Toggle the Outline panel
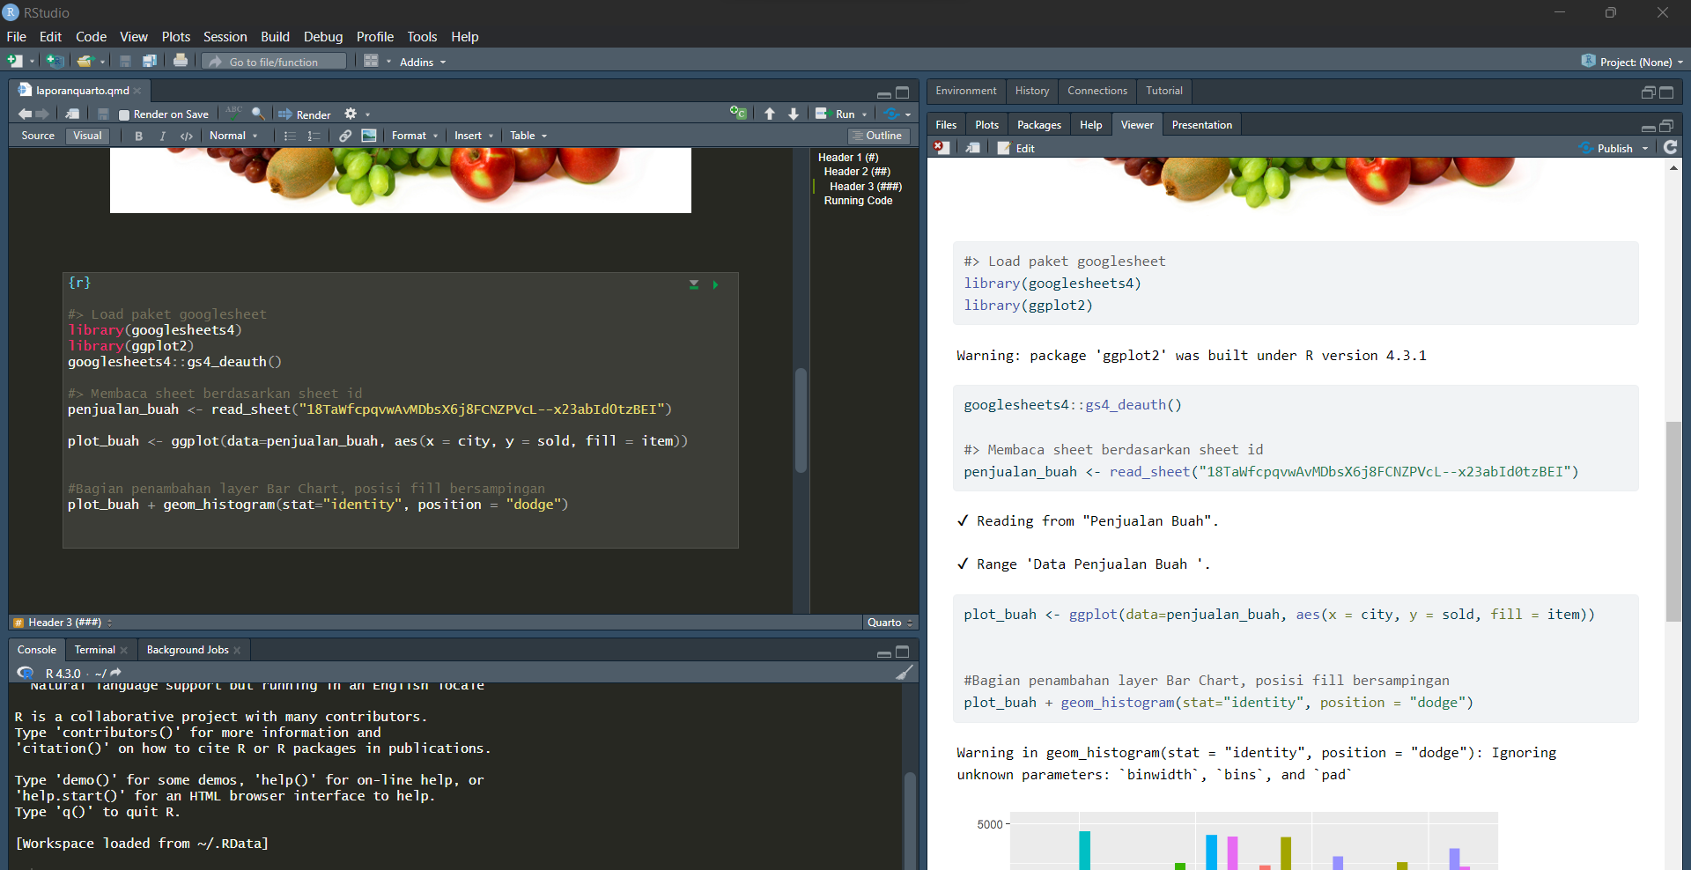 (877, 136)
